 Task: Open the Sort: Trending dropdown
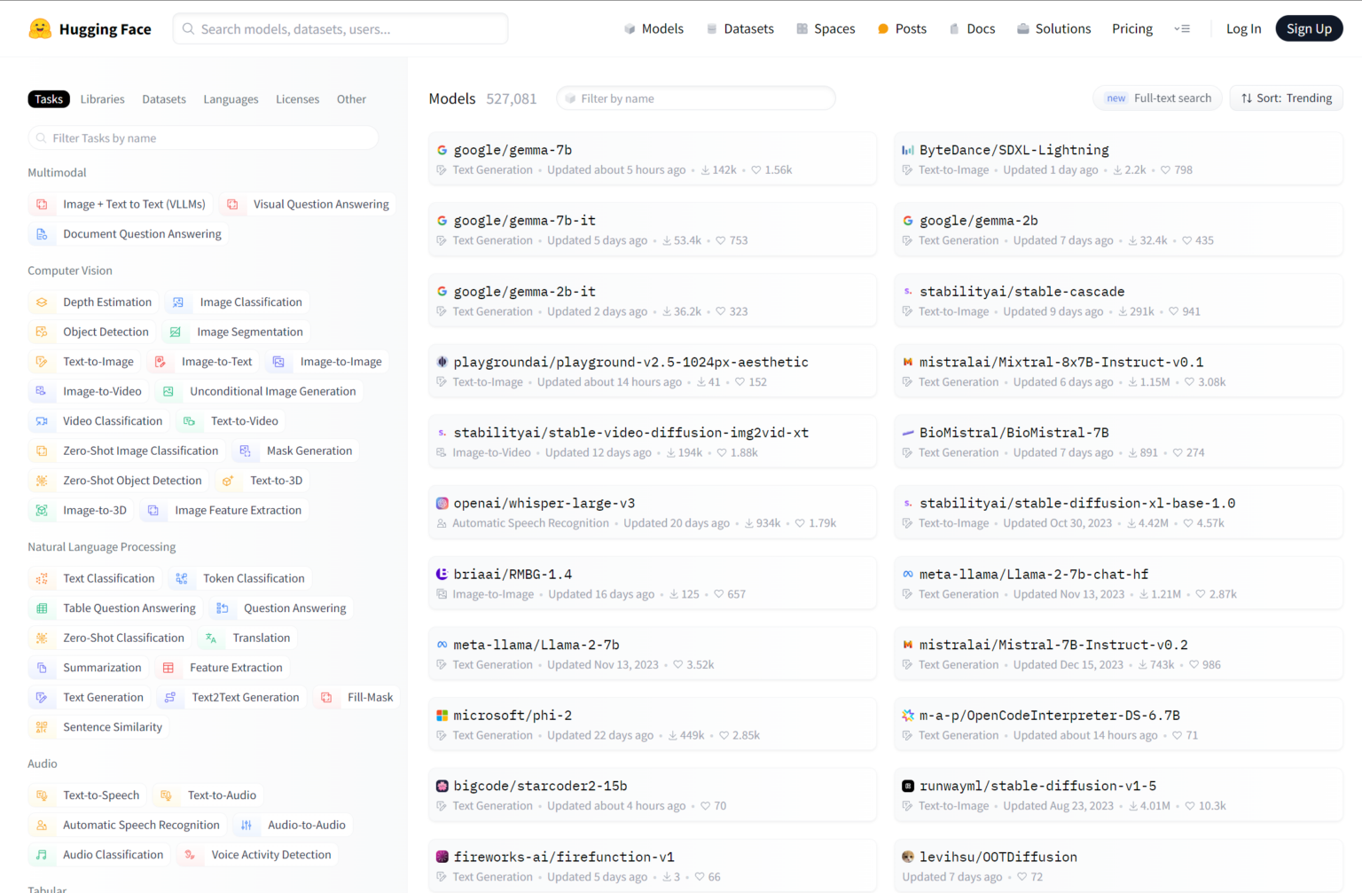tap(1286, 98)
